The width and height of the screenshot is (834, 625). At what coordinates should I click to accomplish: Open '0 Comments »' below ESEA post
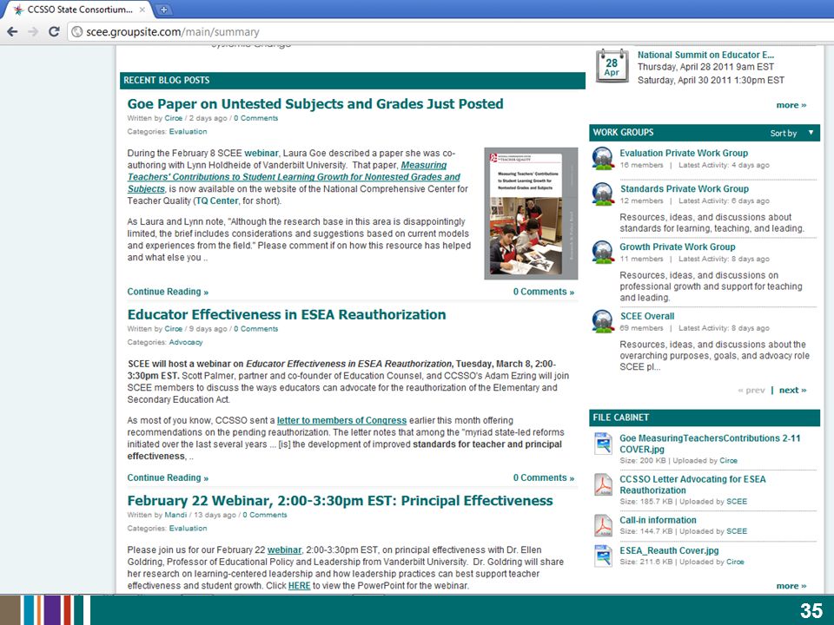pyautogui.click(x=544, y=477)
